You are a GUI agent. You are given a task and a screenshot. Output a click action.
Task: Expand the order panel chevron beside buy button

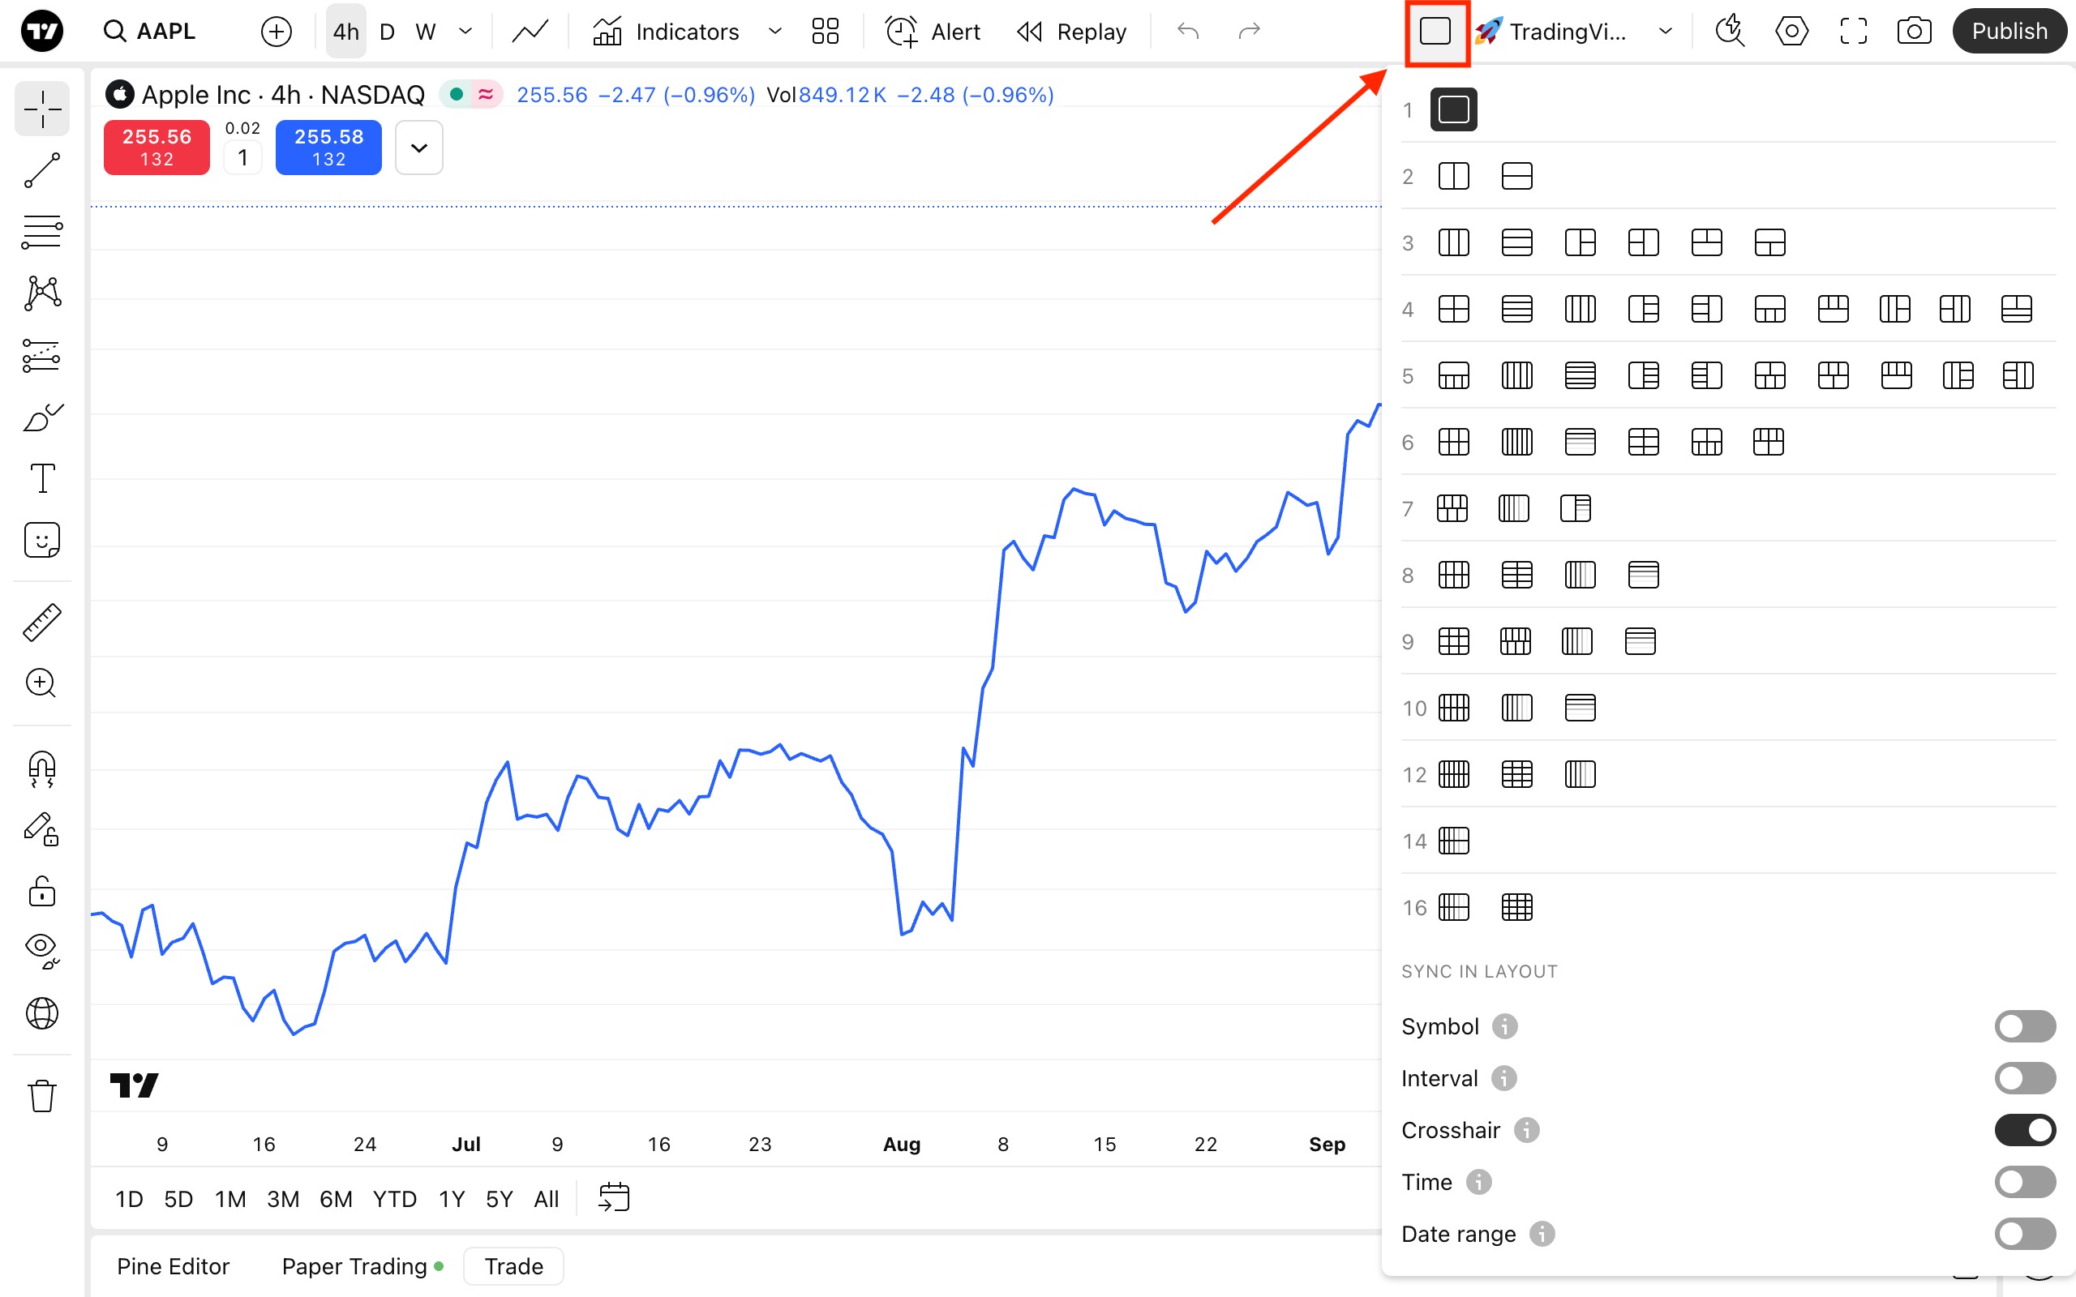click(418, 148)
